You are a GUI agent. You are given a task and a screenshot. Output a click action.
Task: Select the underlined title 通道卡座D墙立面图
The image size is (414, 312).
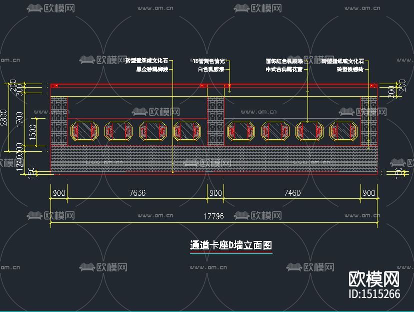231,245
